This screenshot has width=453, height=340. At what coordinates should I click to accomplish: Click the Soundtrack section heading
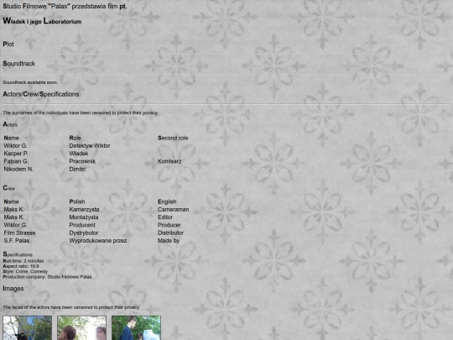[18, 64]
